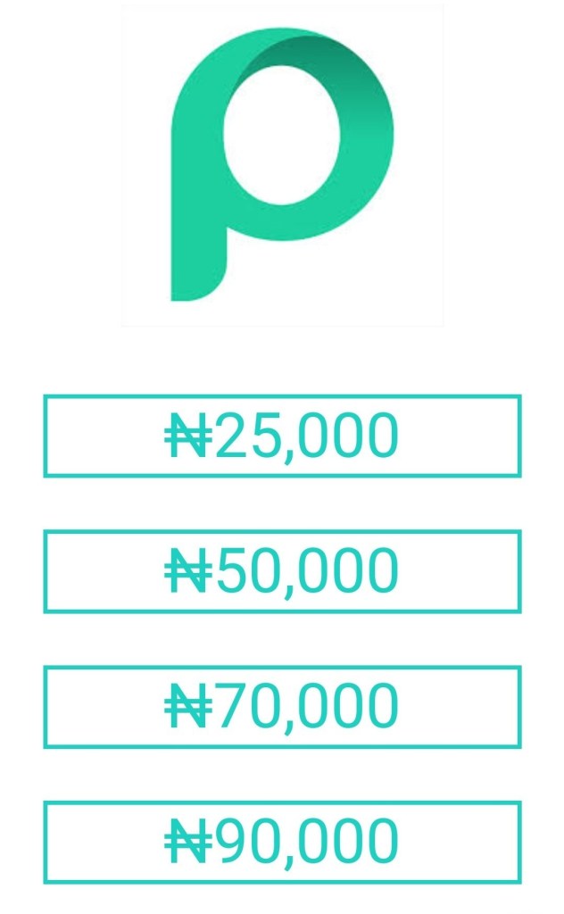Choose the ₦70,000 amount option

[x=282, y=707]
